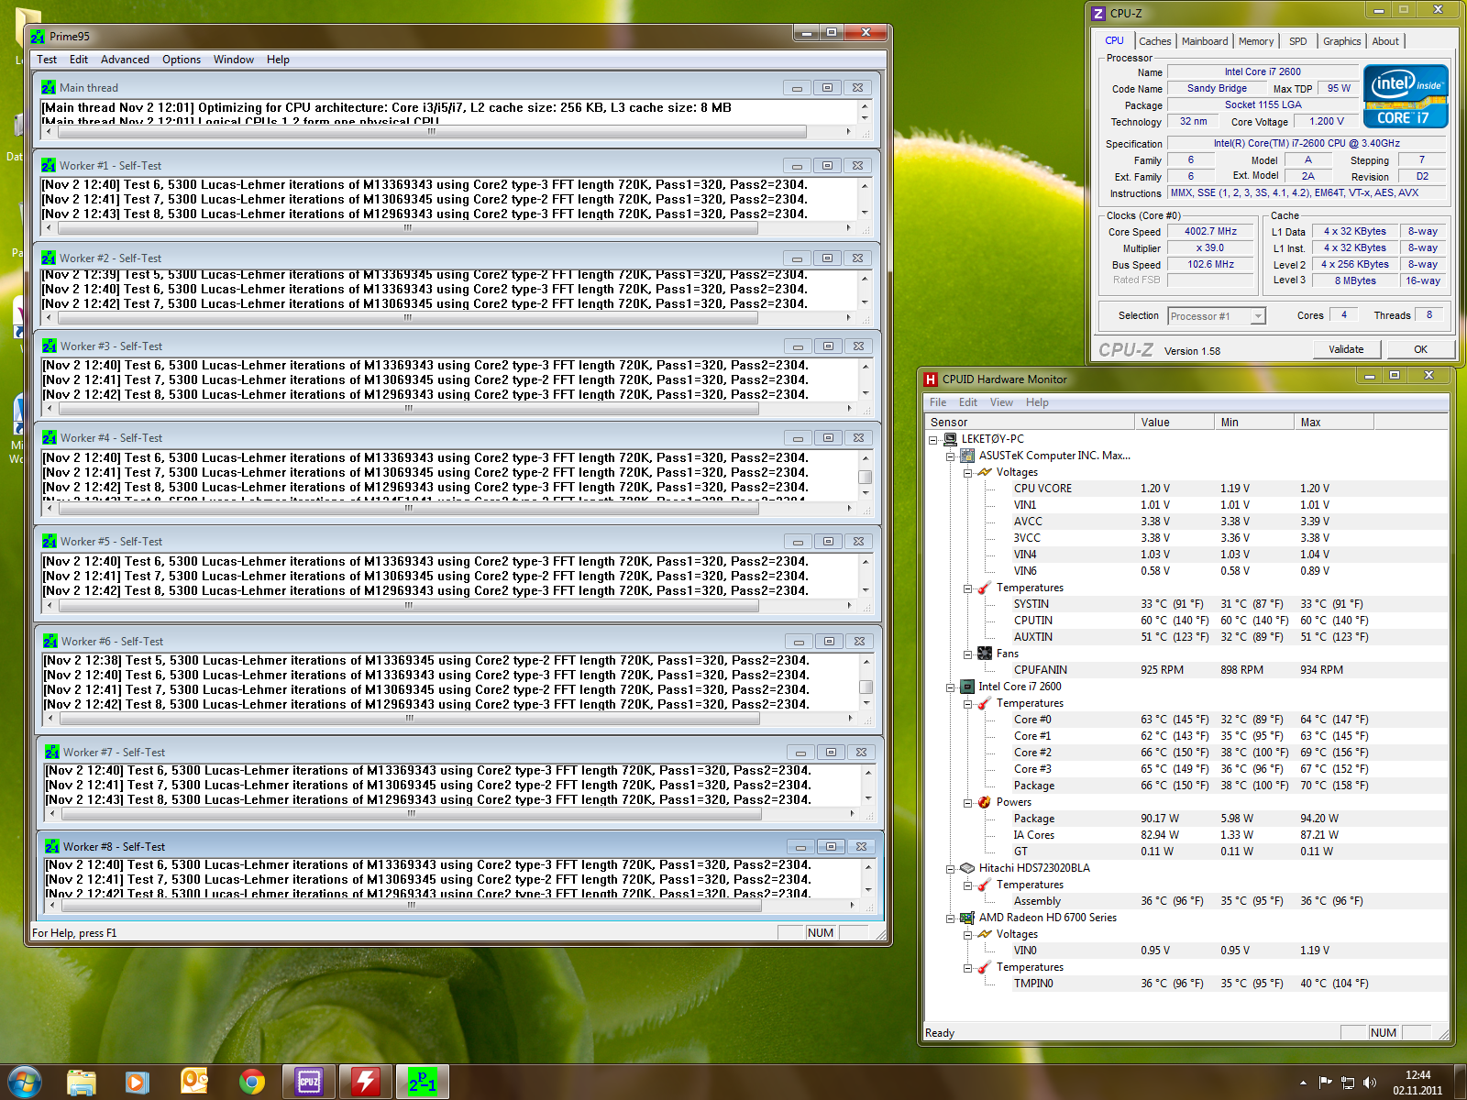Click the OK button in CPU-Z
This screenshot has height=1100, width=1467.
[x=1420, y=349]
